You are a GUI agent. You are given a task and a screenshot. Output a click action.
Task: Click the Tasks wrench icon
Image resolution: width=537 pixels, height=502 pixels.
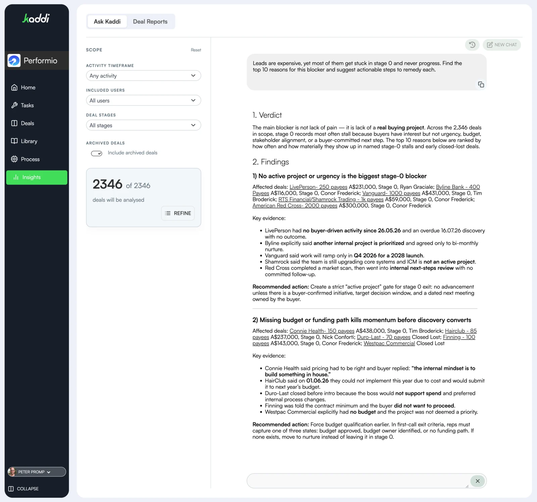14,105
